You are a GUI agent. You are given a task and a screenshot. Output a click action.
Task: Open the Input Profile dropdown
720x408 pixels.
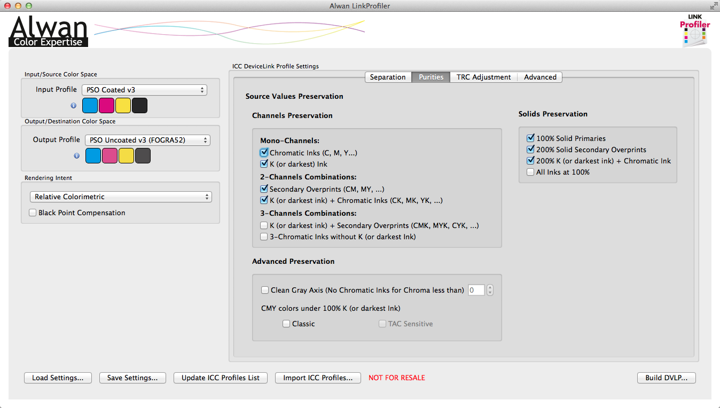click(x=144, y=90)
